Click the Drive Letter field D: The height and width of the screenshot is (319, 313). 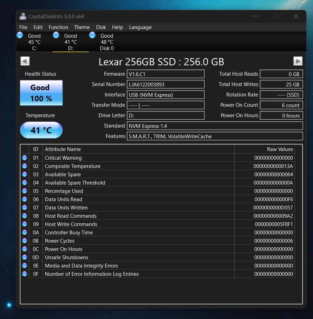165,115
